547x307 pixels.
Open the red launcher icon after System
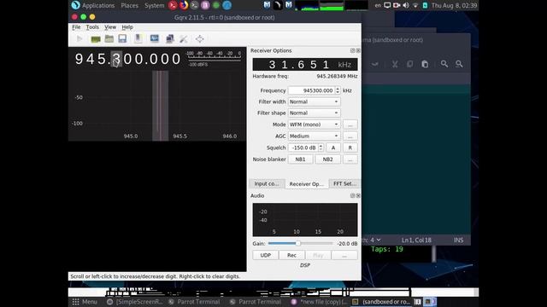coord(173,5)
